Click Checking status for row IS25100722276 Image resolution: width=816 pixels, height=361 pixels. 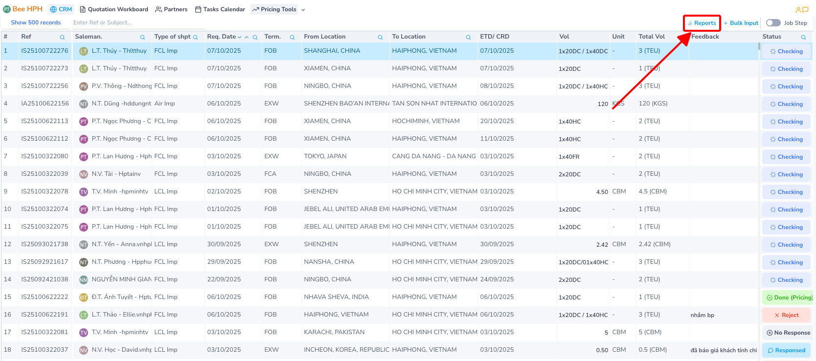click(x=786, y=51)
